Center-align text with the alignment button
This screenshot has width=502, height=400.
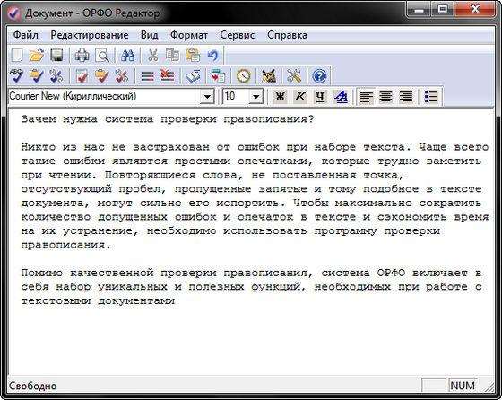[385, 96]
